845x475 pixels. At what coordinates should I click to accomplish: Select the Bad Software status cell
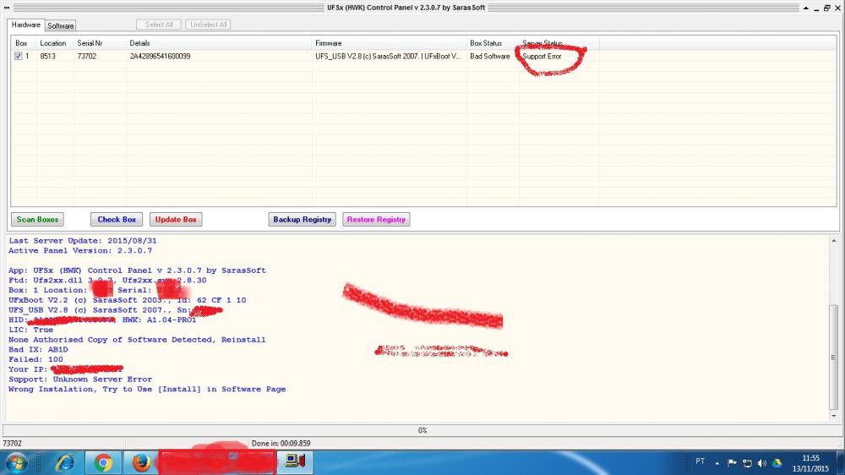(490, 56)
